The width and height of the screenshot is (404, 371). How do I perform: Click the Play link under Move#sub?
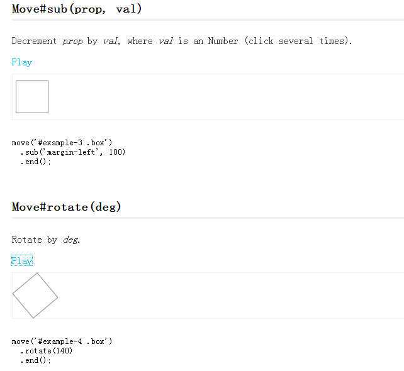[x=22, y=62]
